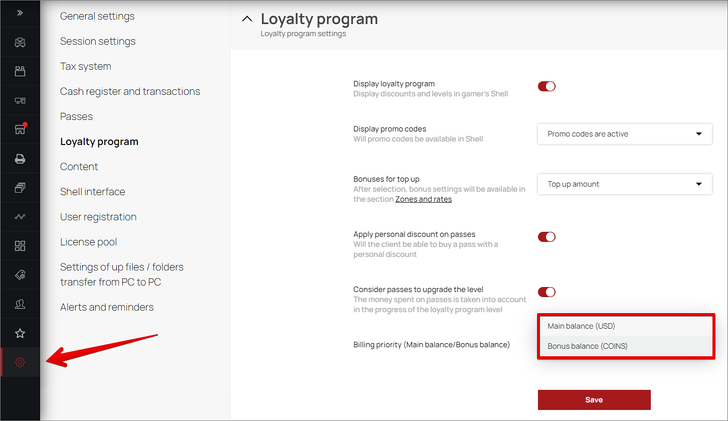Open the Top up amount dropdown
The height and width of the screenshot is (421, 728).
[625, 184]
